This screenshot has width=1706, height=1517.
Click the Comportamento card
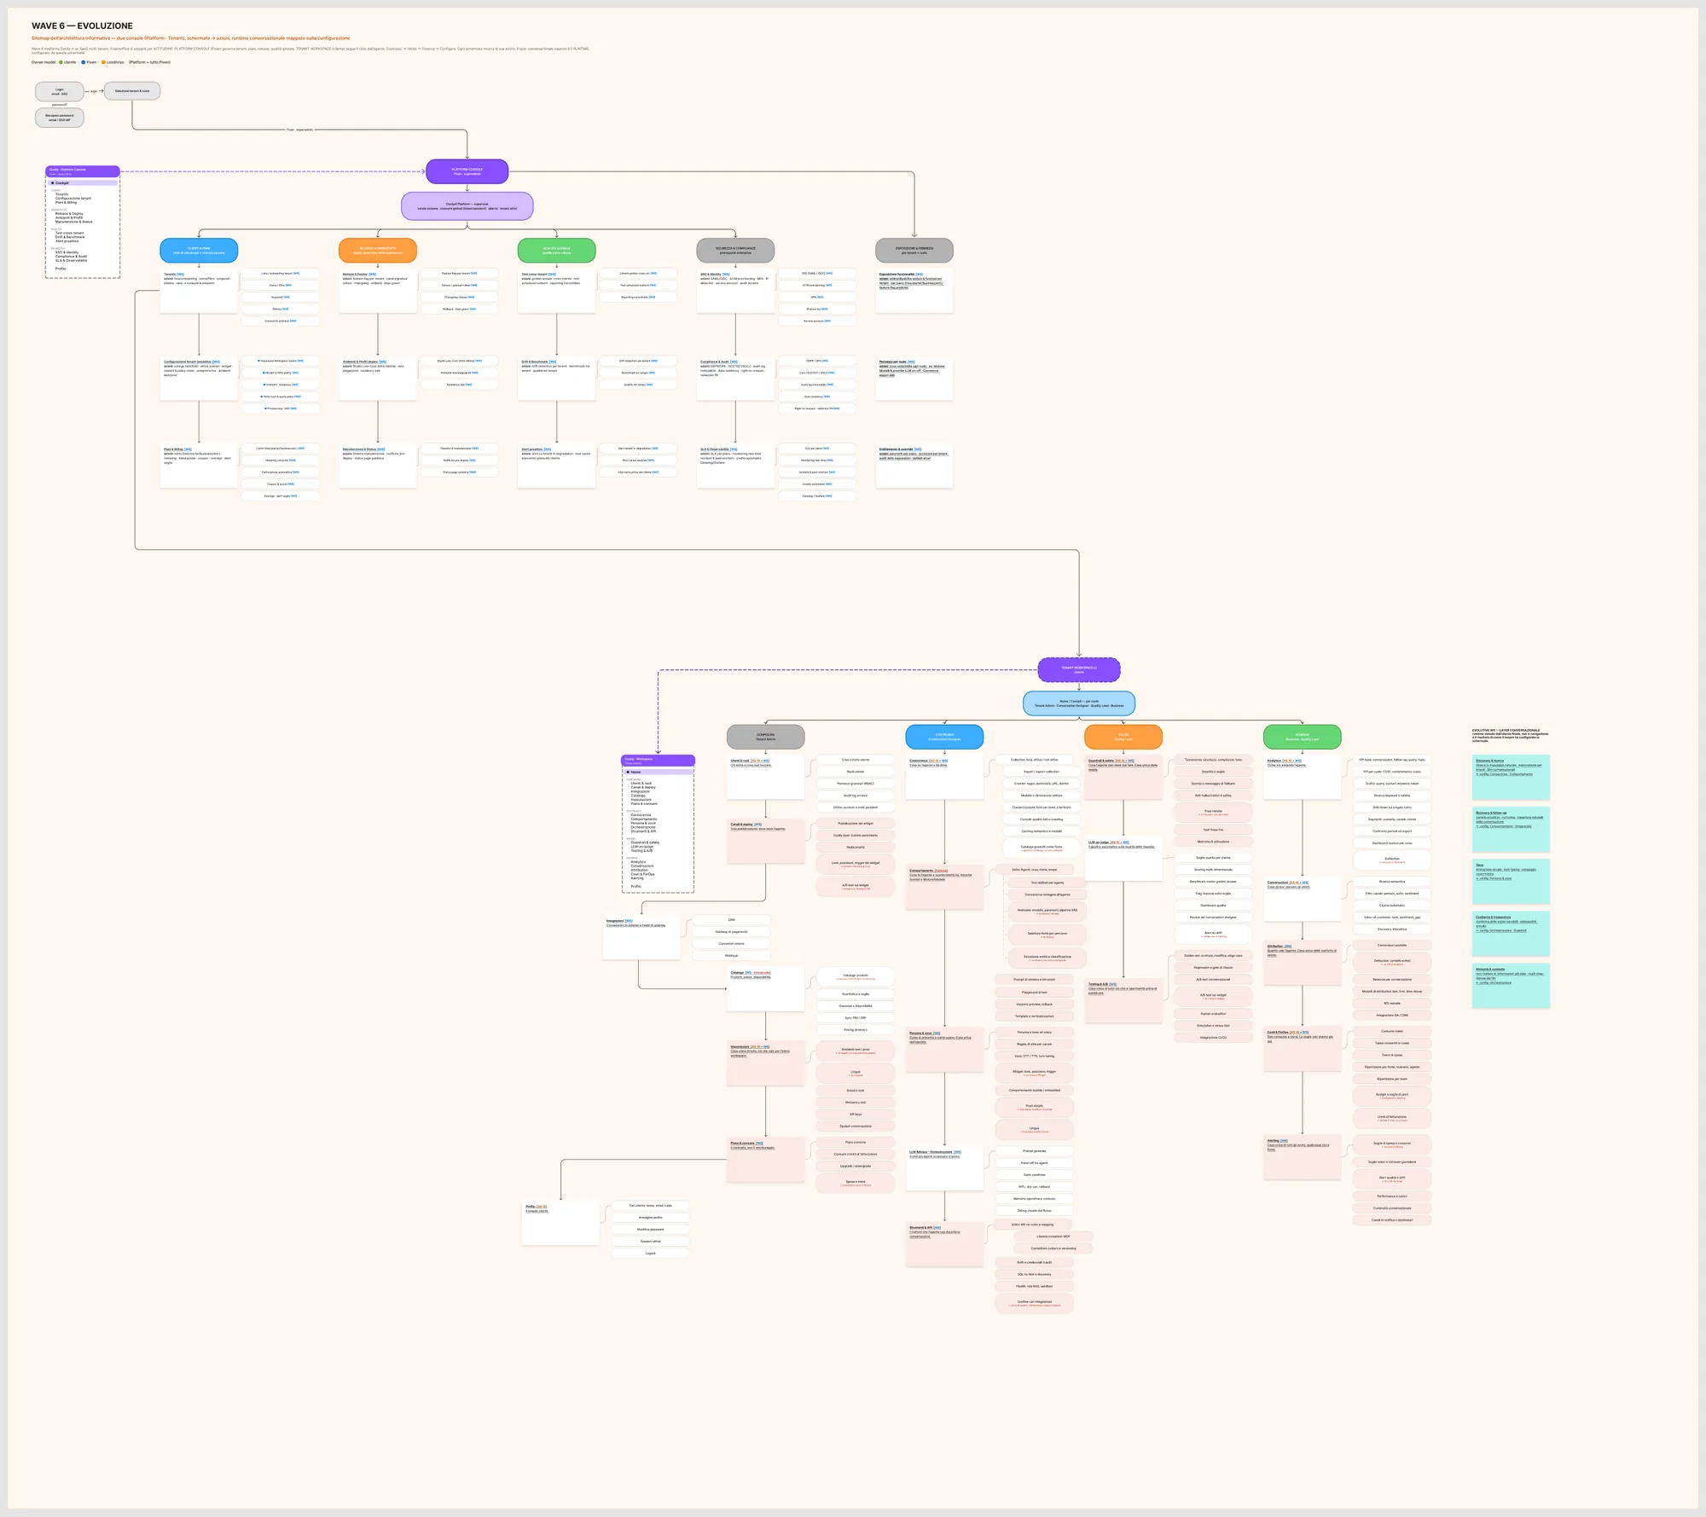click(944, 888)
